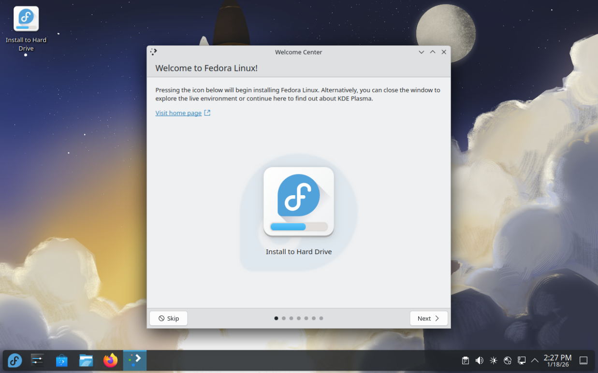The height and width of the screenshot is (373, 598).
Task: Click the clock to open the calendar
Action: (x=557, y=360)
